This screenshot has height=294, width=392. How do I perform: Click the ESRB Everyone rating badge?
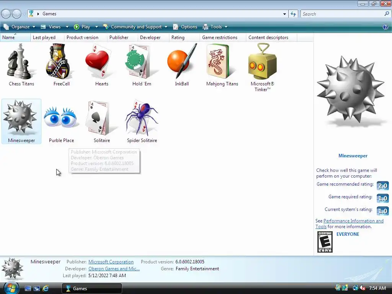pyautogui.click(x=325, y=242)
